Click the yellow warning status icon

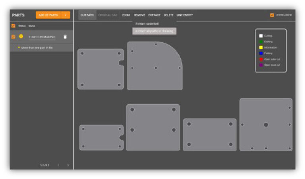tap(21, 36)
